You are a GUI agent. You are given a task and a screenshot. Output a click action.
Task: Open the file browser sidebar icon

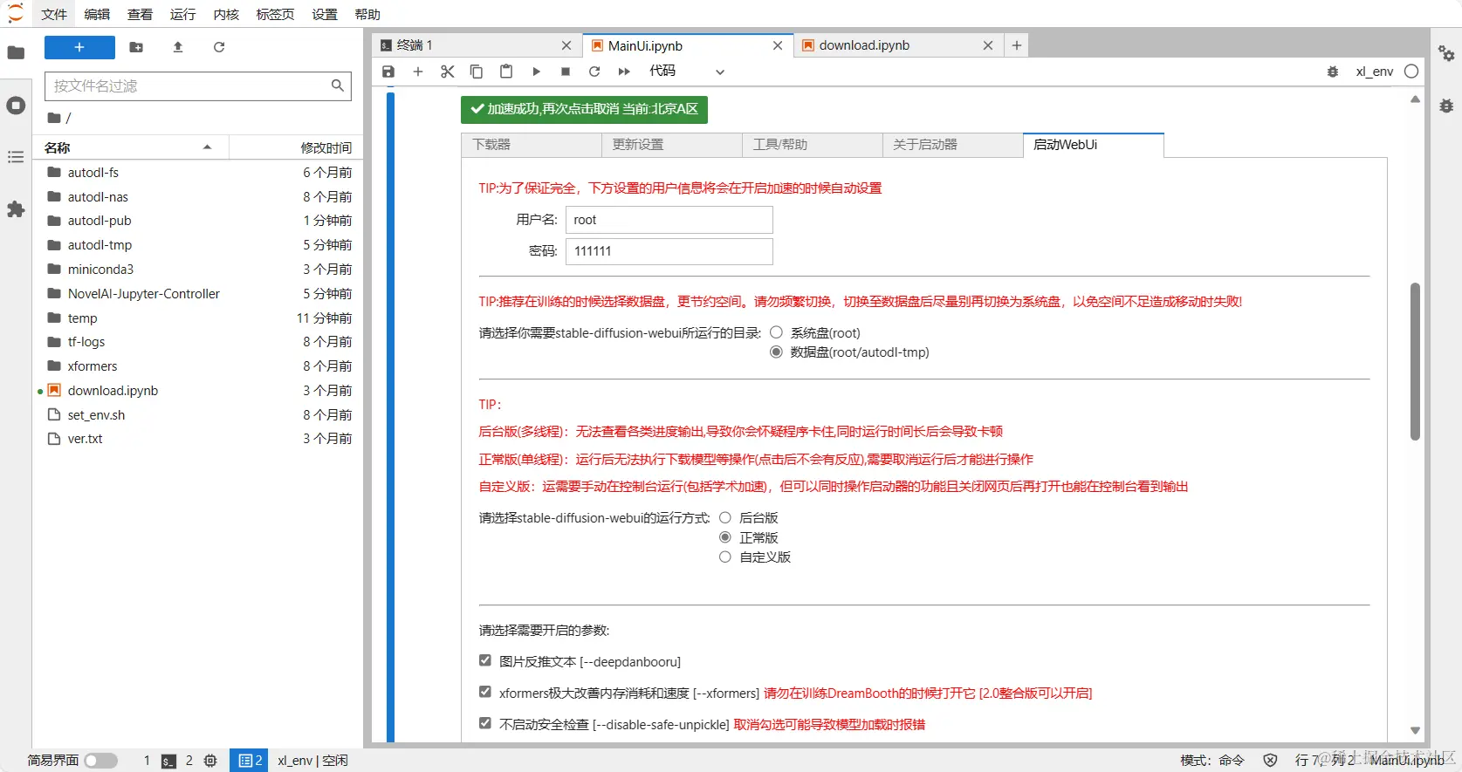click(x=16, y=52)
